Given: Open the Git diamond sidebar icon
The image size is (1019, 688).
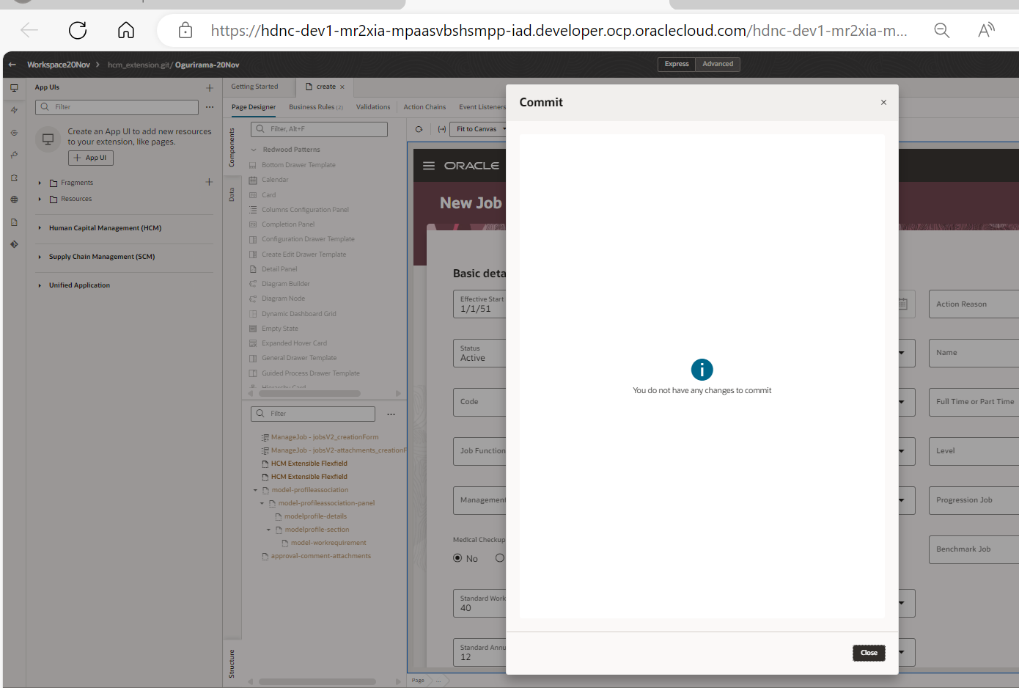Looking at the screenshot, I should click(x=14, y=244).
